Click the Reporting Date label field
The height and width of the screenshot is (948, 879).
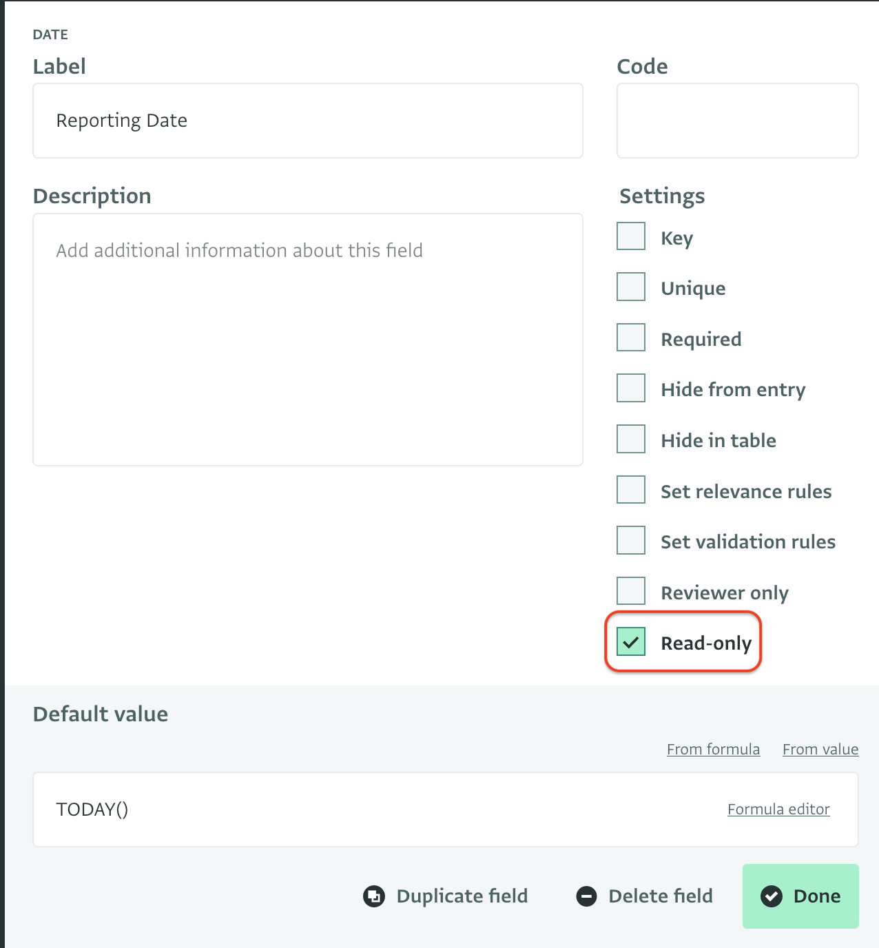click(x=307, y=121)
